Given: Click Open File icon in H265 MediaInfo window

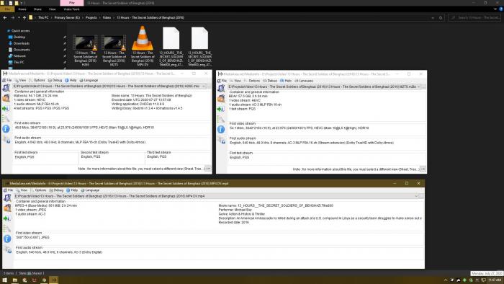Looking at the screenshot, I should [x=6, y=88].
